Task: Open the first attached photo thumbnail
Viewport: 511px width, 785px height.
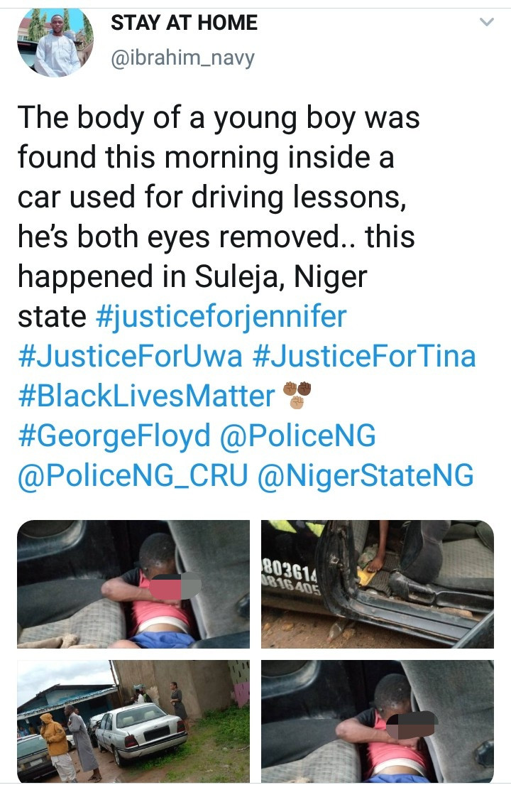Action: tap(133, 584)
